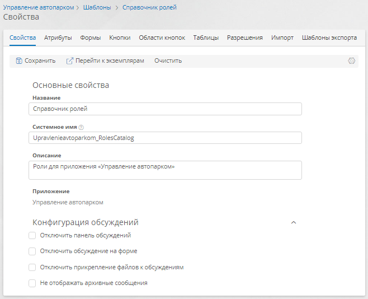Open Шаблоны breadcrumb link

97,7
